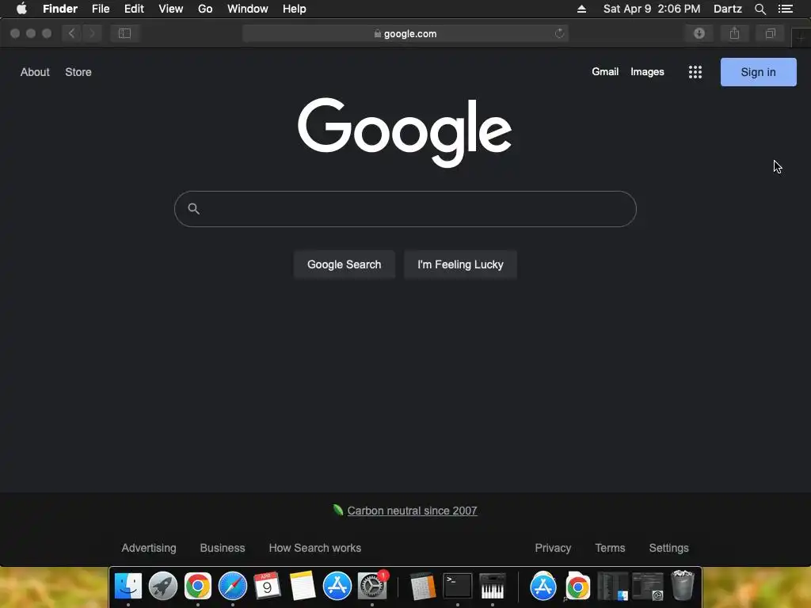
Task: Click the date and time in menu bar
Action: pyautogui.click(x=652, y=9)
